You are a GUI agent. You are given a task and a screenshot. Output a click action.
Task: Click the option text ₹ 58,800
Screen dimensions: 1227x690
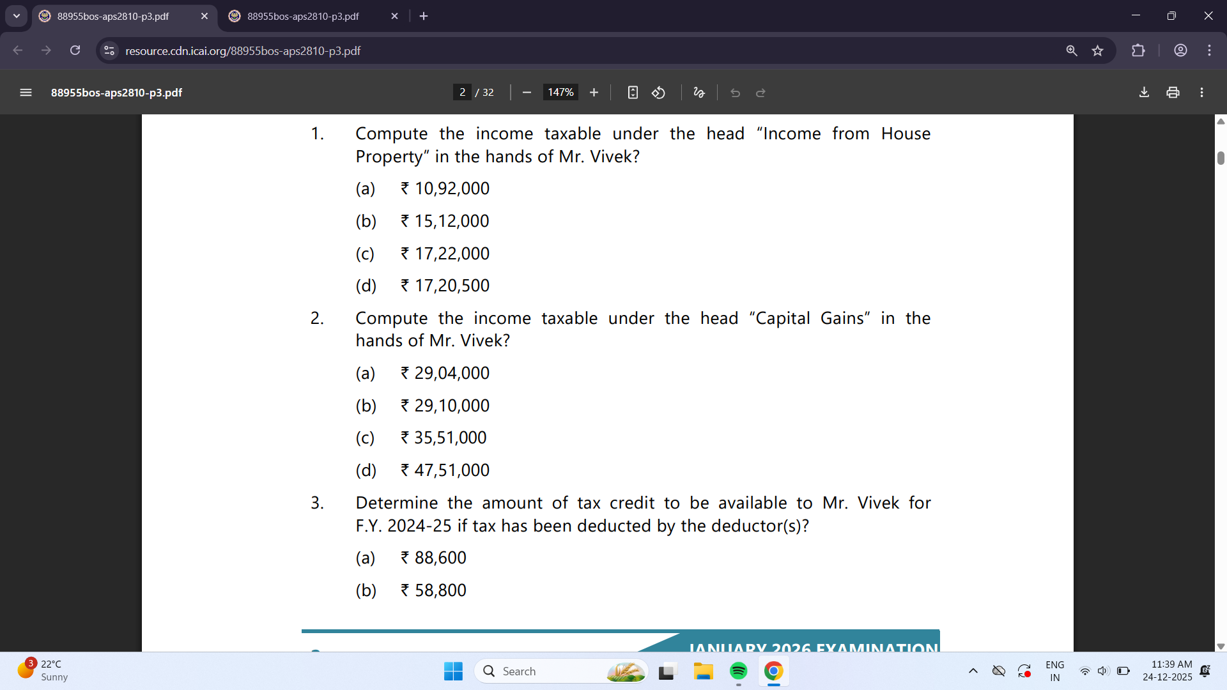433,590
